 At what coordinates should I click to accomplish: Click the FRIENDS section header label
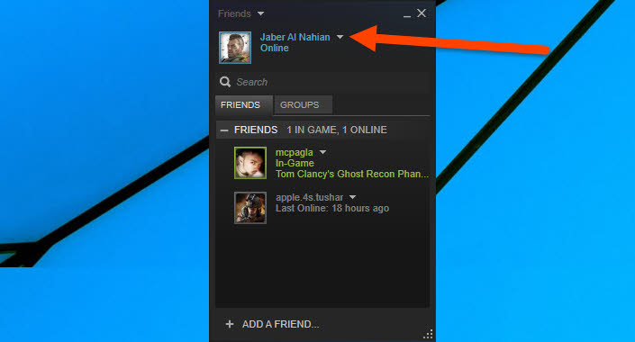pyautogui.click(x=256, y=130)
